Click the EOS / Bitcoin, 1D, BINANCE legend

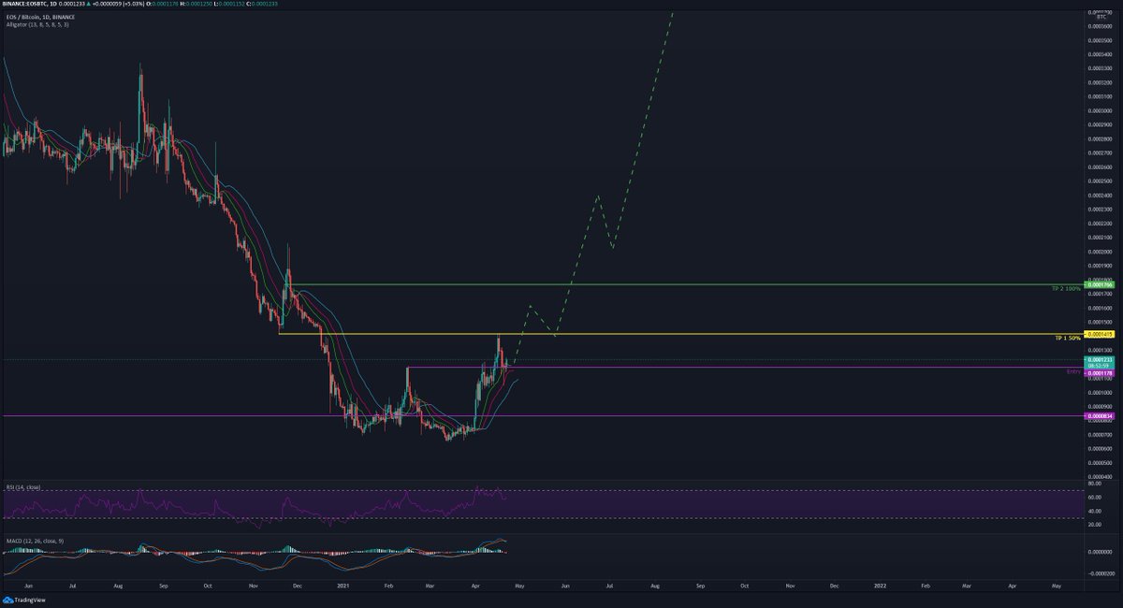pos(41,17)
